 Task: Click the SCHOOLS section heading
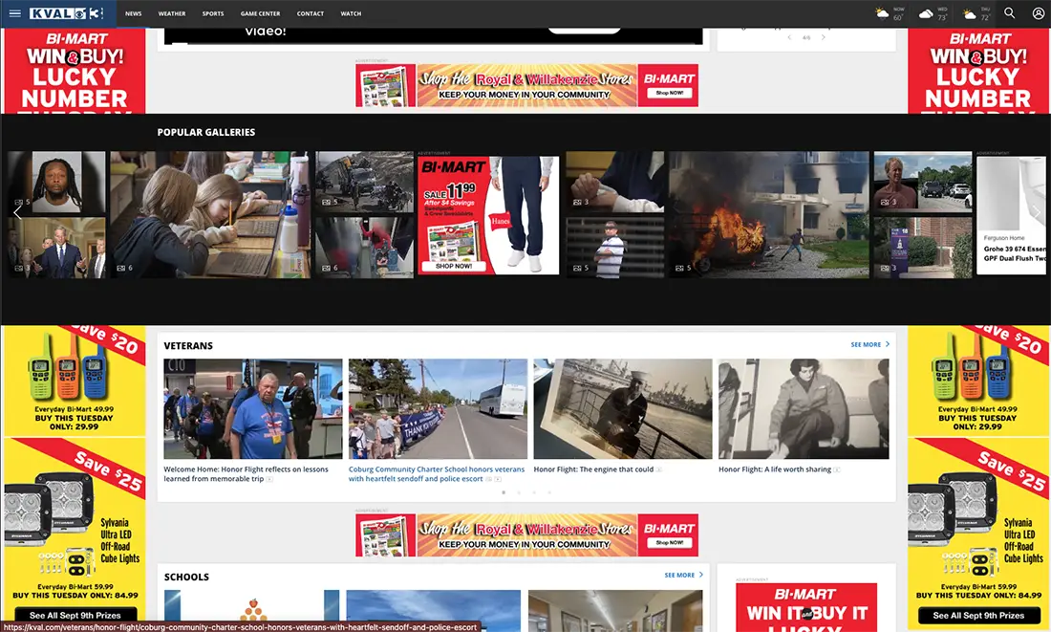(x=186, y=577)
